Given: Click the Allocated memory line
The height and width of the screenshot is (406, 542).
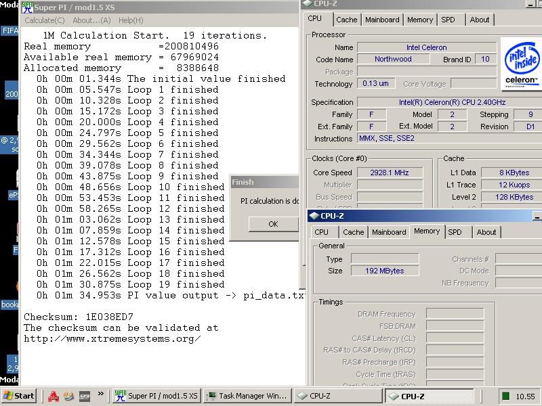Looking at the screenshot, I should [x=121, y=68].
